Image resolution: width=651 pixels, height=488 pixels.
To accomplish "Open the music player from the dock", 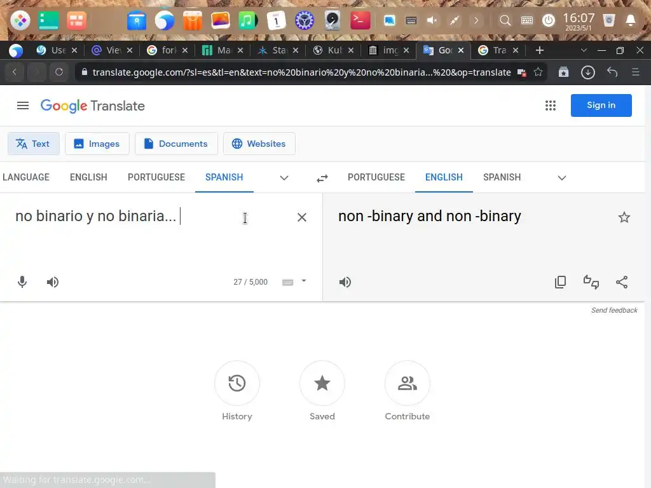I will pyautogui.click(x=247, y=20).
